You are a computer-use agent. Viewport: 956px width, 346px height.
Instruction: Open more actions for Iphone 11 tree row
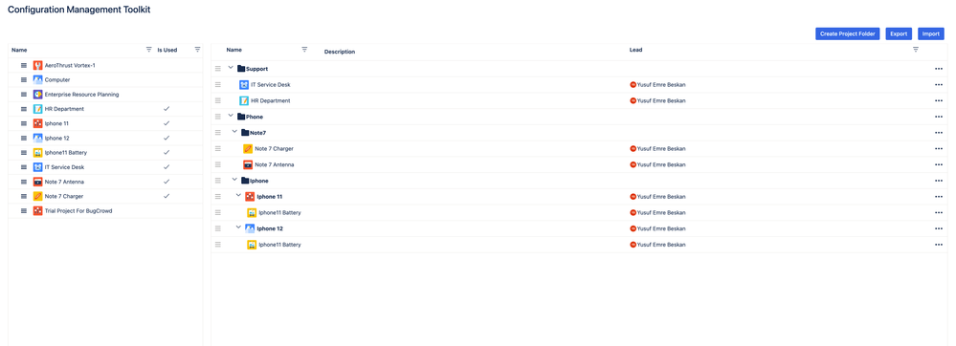point(939,197)
